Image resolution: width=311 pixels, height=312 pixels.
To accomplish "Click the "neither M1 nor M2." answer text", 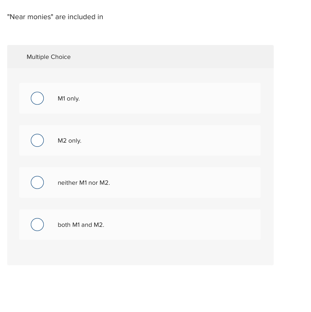I will click(84, 183).
